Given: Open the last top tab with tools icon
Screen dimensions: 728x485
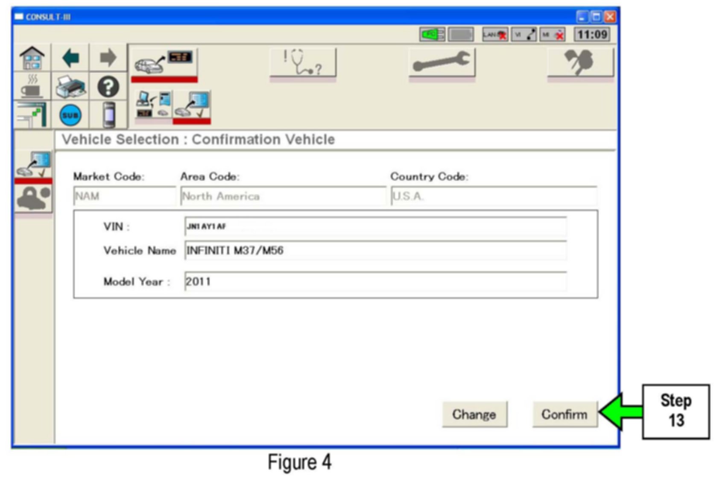Looking at the screenshot, I should [x=580, y=63].
